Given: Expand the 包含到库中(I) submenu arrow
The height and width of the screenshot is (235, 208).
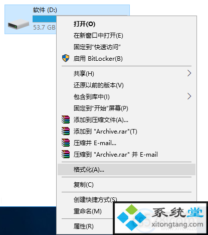Looking at the screenshot, I should (x=189, y=96).
